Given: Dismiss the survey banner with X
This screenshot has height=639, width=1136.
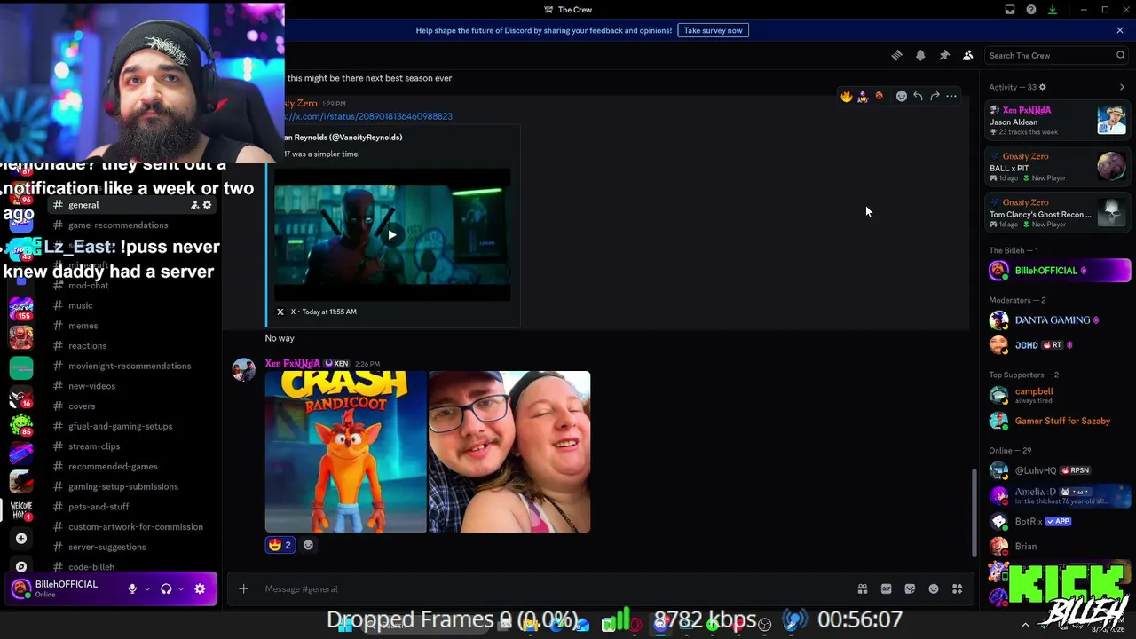Looking at the screenshot, I should (x=1120, y=30).
